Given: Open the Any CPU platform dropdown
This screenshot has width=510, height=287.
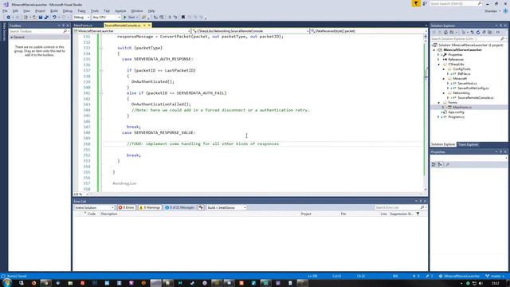Looking at the screenshot, I should (106, 18).
